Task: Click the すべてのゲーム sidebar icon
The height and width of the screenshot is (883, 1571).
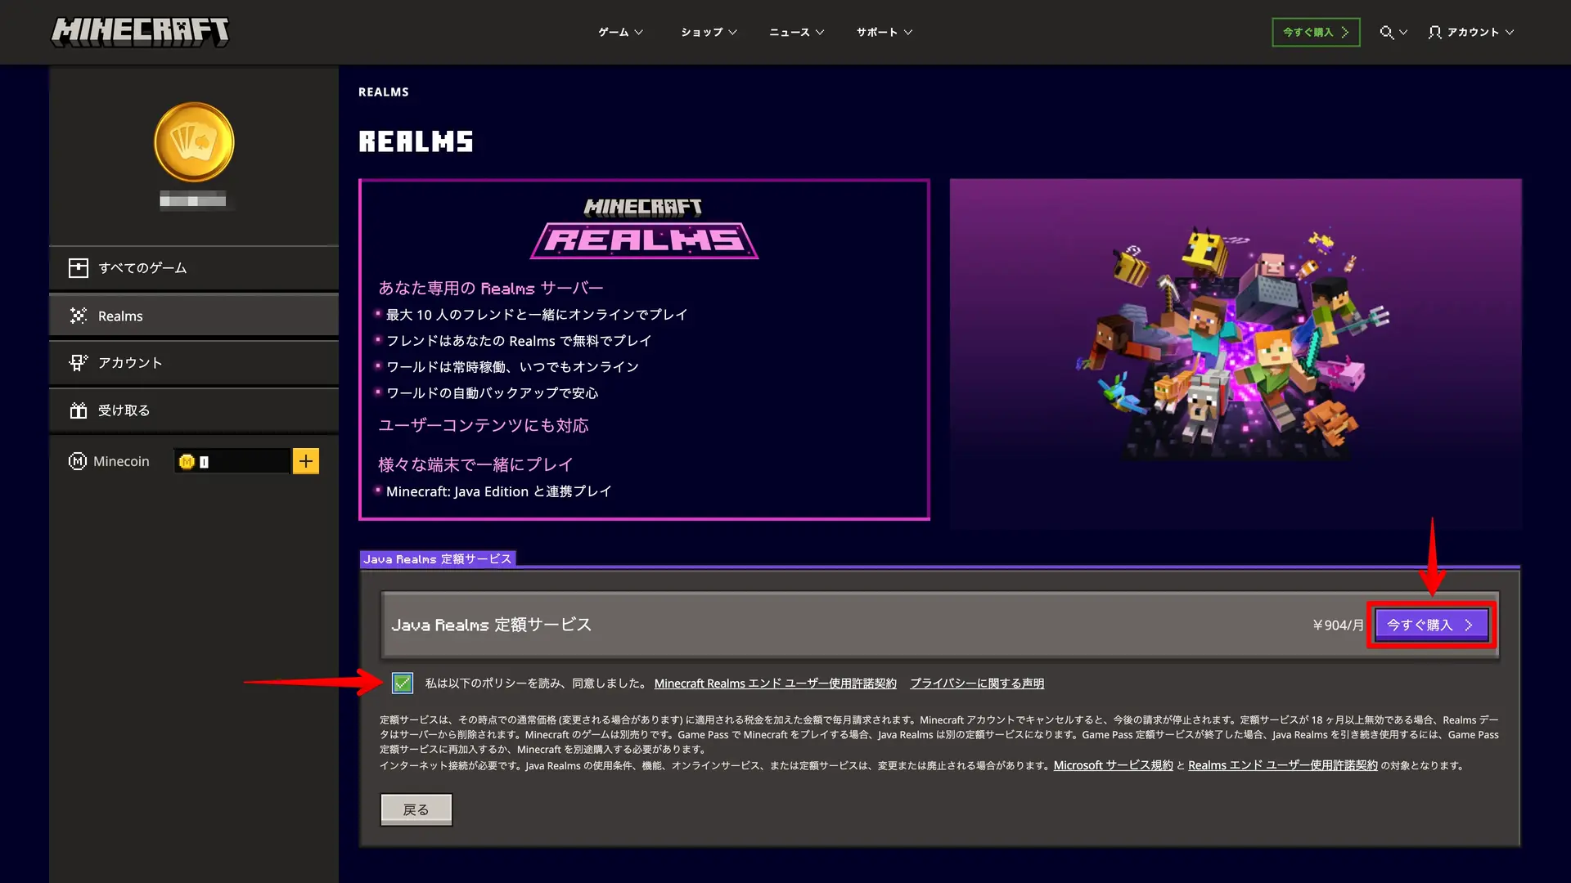Action: (x=79, y=268)
